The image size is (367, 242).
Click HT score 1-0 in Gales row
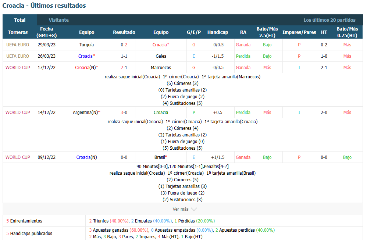coord(324,56)
